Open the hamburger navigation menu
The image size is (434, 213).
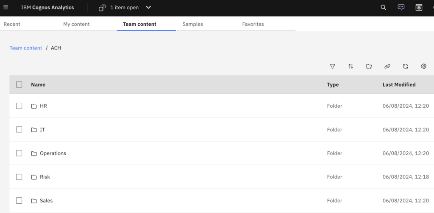6,8
